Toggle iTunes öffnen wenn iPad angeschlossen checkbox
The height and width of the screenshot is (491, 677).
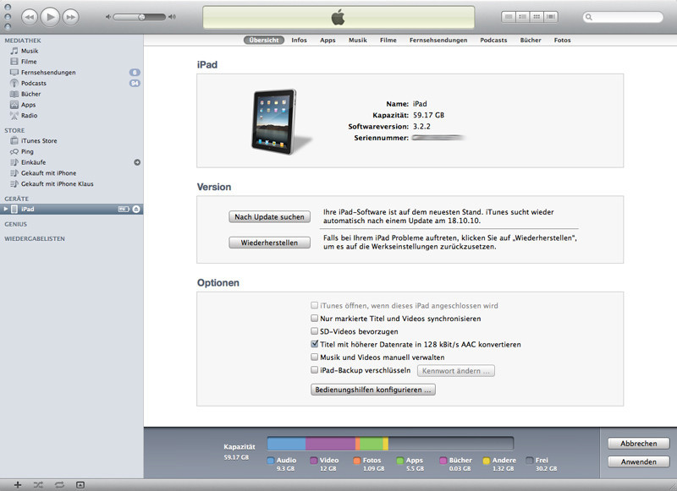pos(314,305)
